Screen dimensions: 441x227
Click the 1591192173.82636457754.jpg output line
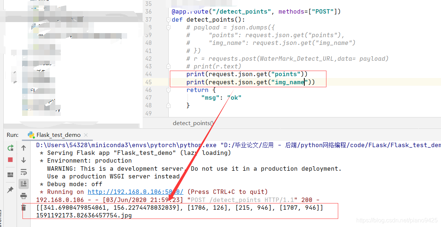pyautogui.click(x=84, y=216)
